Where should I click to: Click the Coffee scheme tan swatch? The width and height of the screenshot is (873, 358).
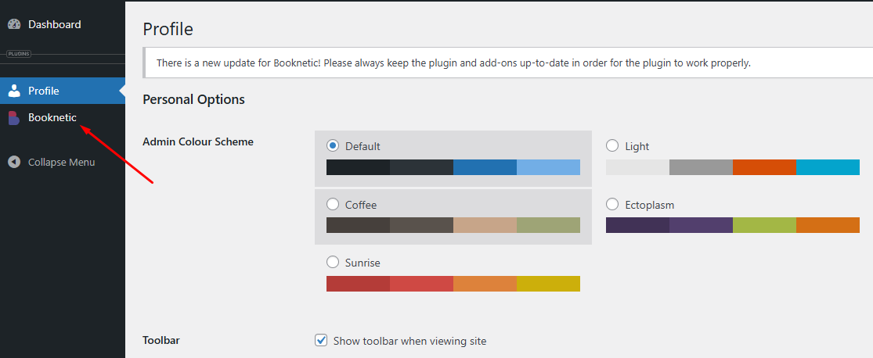pos(485,225)
